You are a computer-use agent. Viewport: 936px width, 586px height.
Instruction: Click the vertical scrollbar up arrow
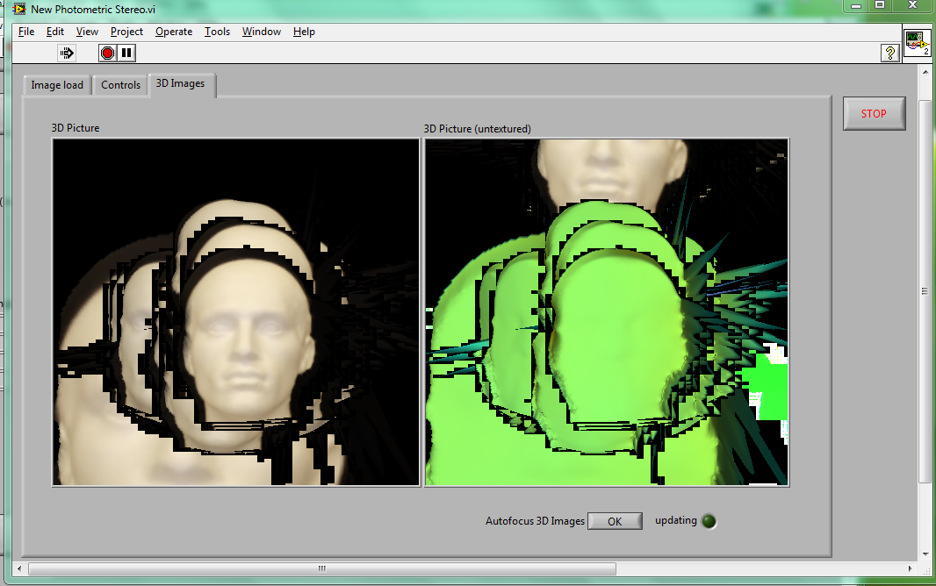click(925, 72)
